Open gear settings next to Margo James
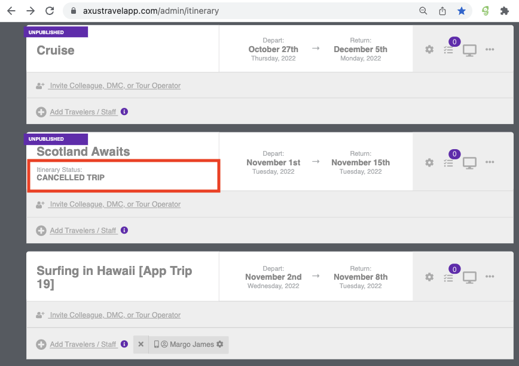 (220, 344)
